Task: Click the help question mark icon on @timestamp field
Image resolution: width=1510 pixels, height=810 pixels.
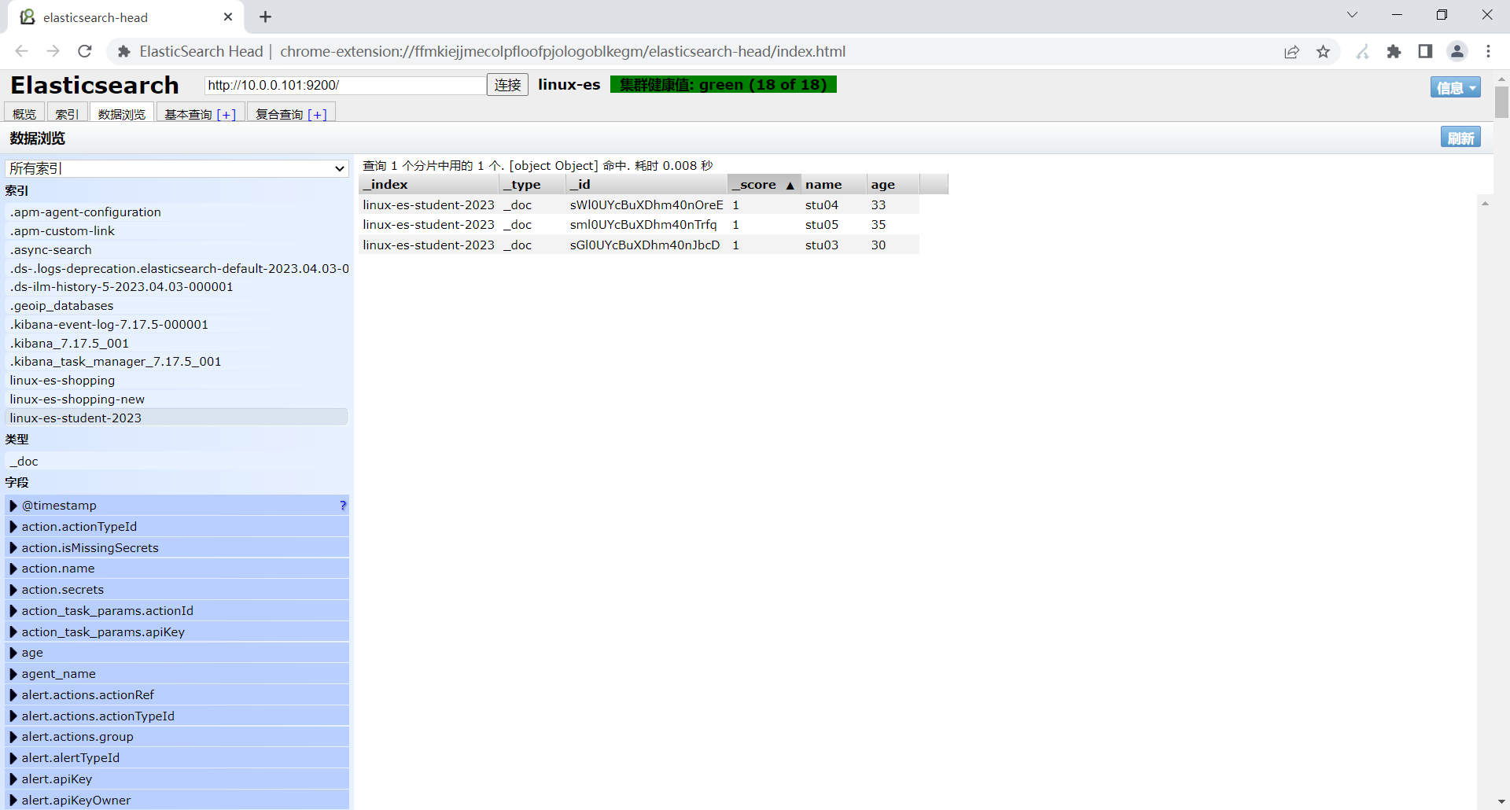Action: click(342, 506)
